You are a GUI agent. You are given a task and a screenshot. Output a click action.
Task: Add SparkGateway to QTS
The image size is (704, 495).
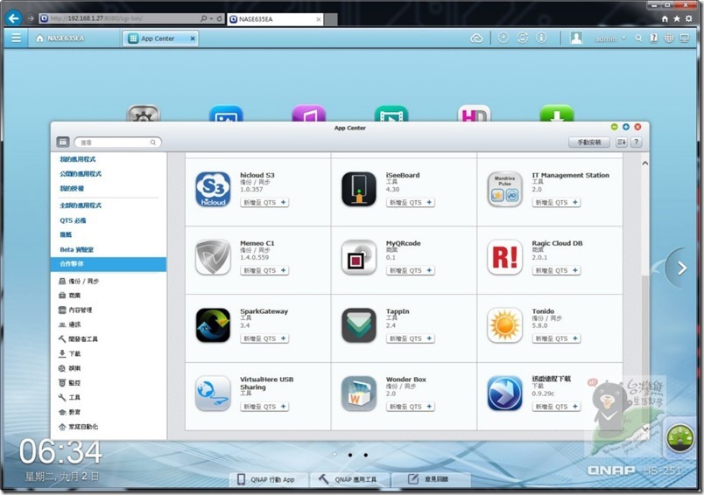point(264,338)
